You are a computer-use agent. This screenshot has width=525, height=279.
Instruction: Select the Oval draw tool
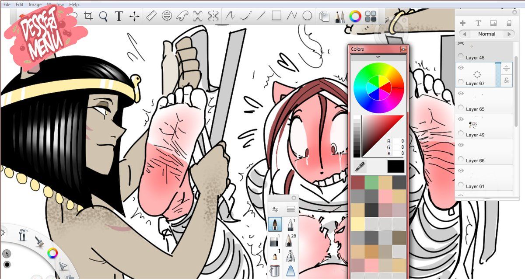tap(308, 16)
